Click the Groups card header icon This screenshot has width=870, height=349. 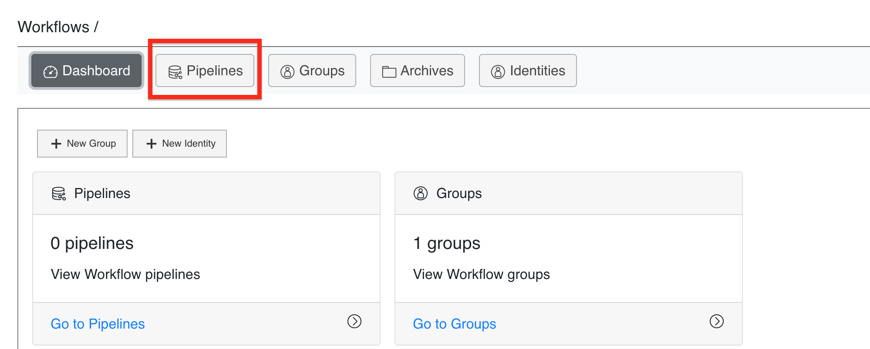(x=421, y=193)
